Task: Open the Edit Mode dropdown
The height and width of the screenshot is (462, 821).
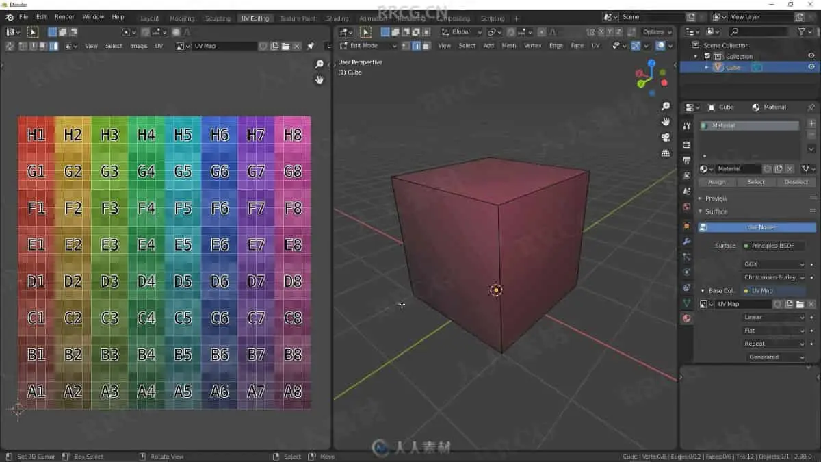Action: pos(368,46)
